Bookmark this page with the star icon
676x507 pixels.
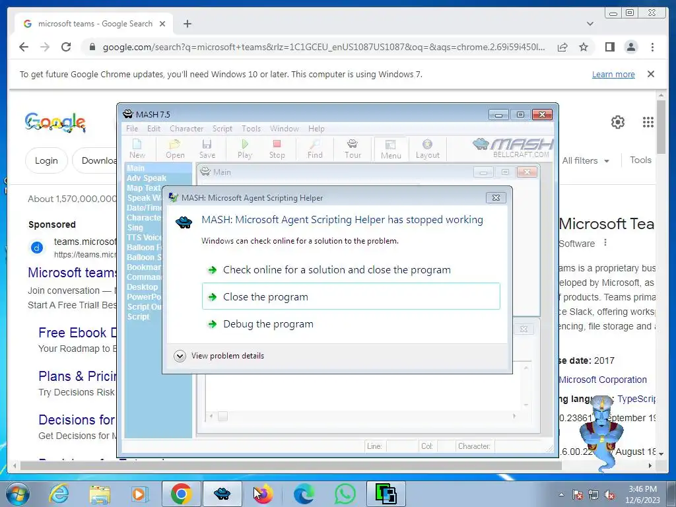[584, 47]
